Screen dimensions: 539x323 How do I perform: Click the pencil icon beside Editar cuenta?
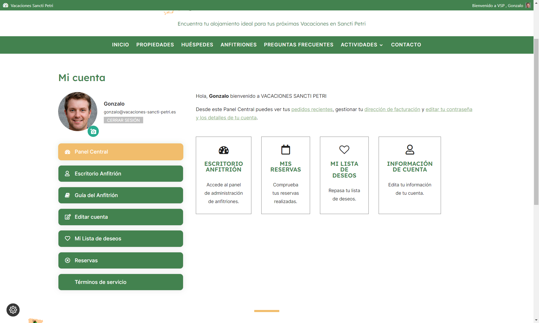tap(68, 217)
